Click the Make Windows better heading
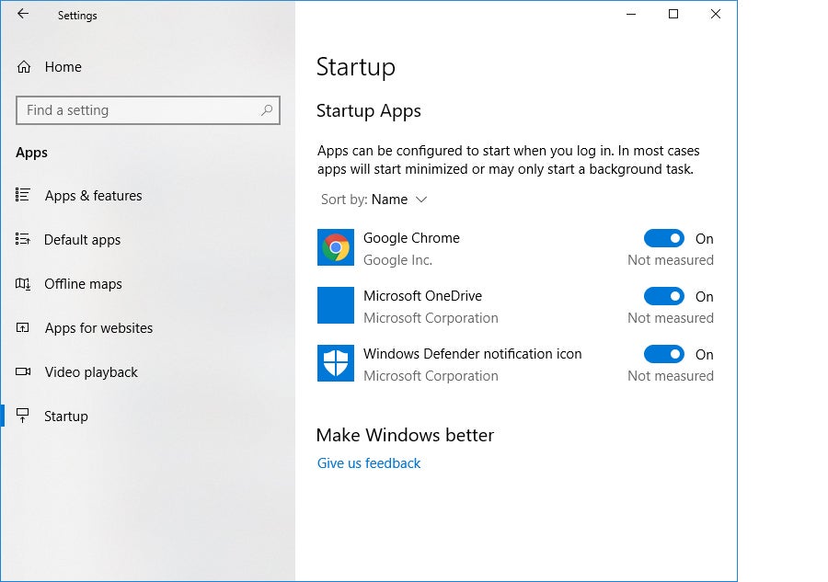The image size is (828, 582). [405, 435]
